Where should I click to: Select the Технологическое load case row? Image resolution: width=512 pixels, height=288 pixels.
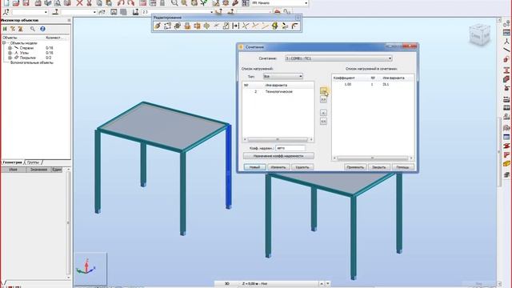pyautogui.click(x=278, y=92)
